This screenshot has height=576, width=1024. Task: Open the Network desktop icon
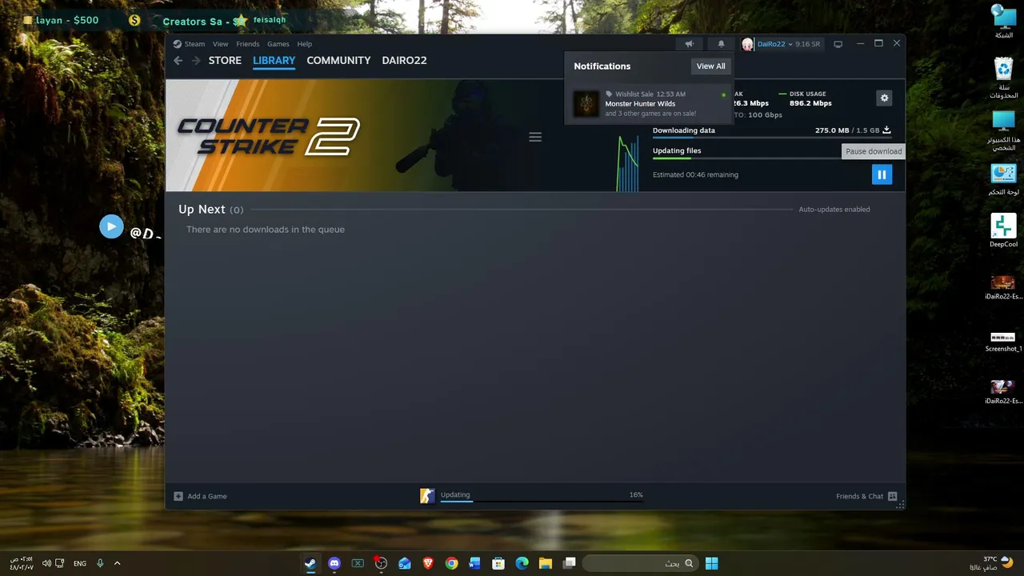pyautogui.click(x=1003, y=22)
